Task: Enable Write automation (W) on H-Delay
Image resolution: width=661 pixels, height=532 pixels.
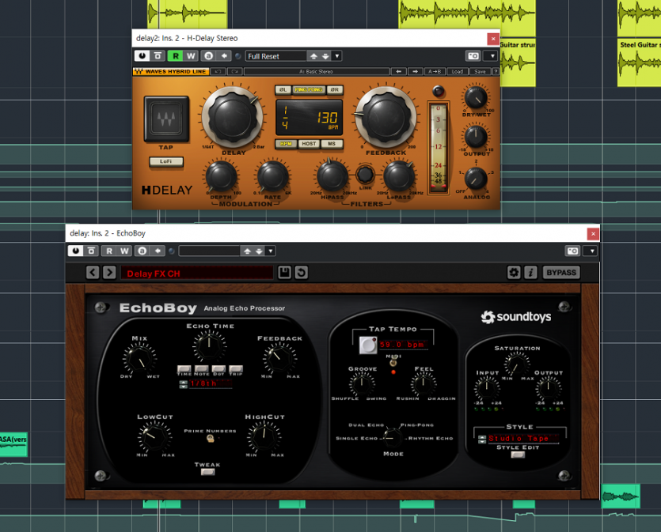Action: pos(191,56)
